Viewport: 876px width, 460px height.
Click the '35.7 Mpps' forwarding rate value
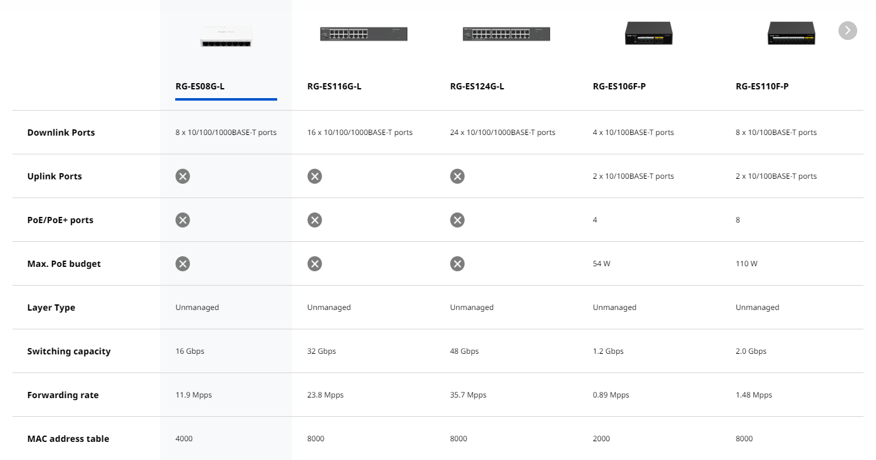coord(468,395)
